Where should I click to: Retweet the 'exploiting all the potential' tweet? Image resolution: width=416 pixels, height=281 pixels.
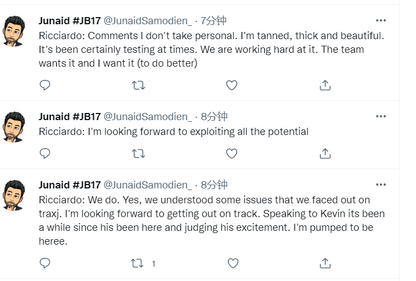click(138, 154)
